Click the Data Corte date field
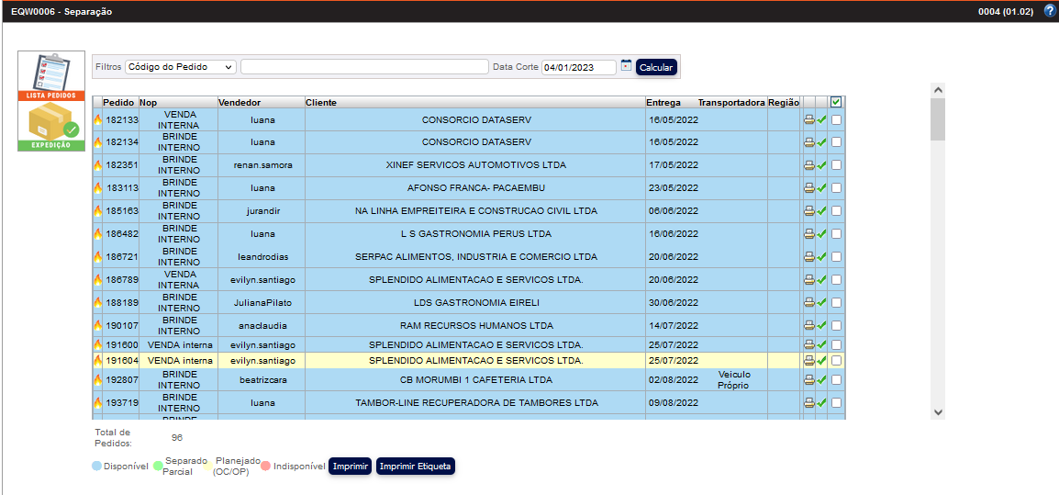 coord(578,67)
